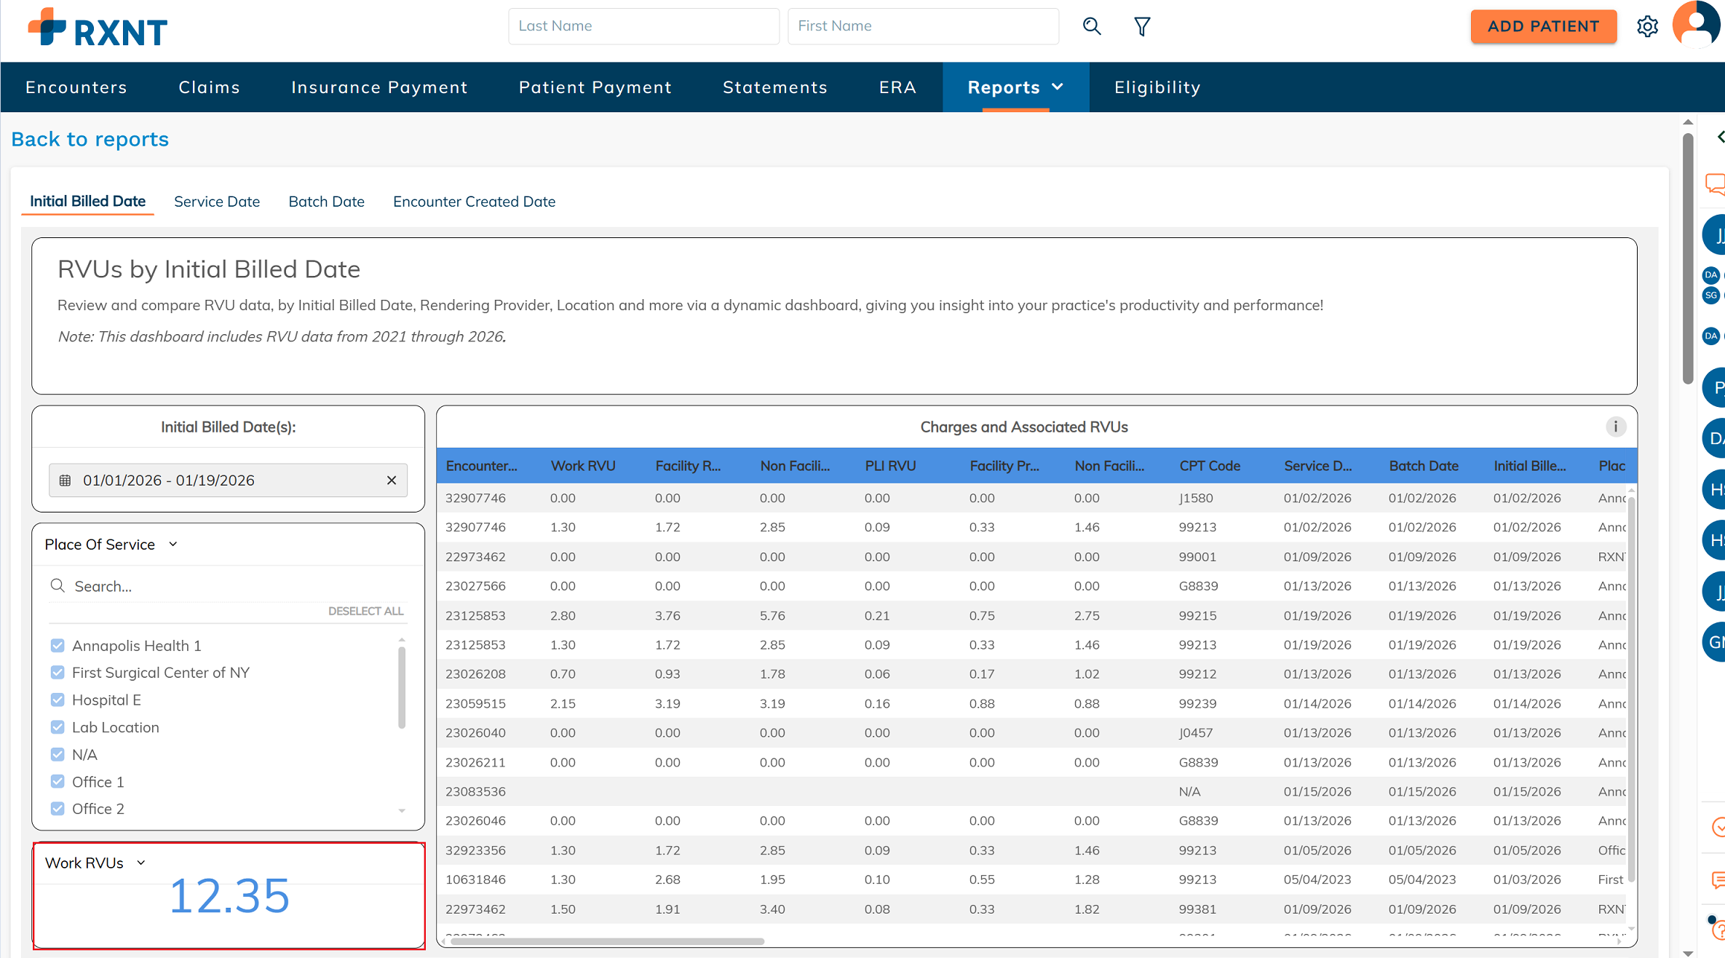Screen dimensions: 1725x958
Task: Collapse the right sidebar arrow
Action: (1719, 137)
